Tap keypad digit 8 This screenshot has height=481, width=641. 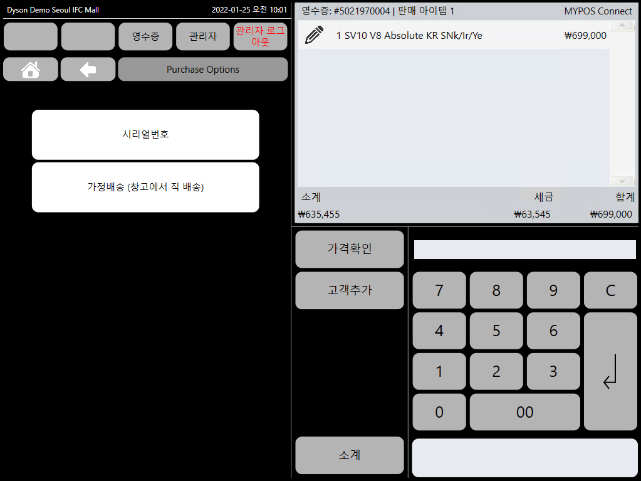pyautogui.click(x=496, y=290)
